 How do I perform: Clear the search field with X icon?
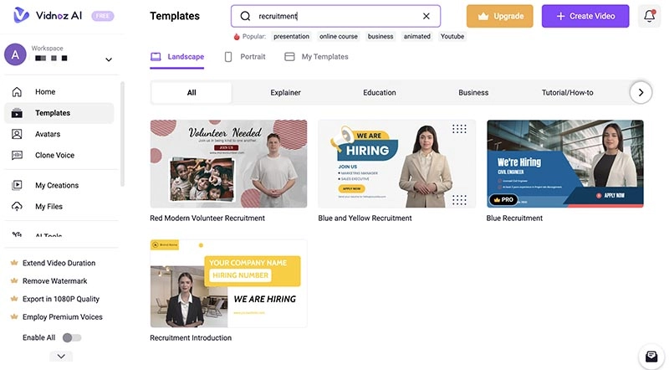pyautogui.click(x=426, y=16)
